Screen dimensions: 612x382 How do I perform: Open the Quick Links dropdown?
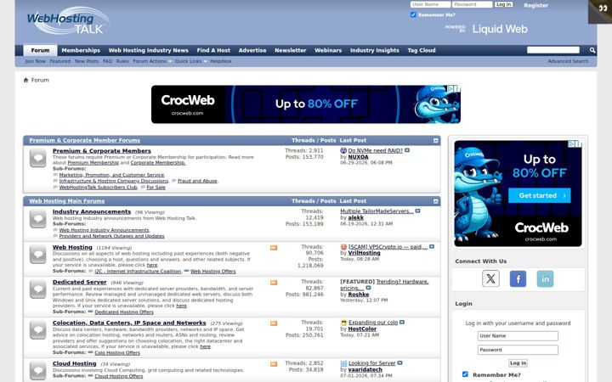pyautogui.click(x=190, y=61)
